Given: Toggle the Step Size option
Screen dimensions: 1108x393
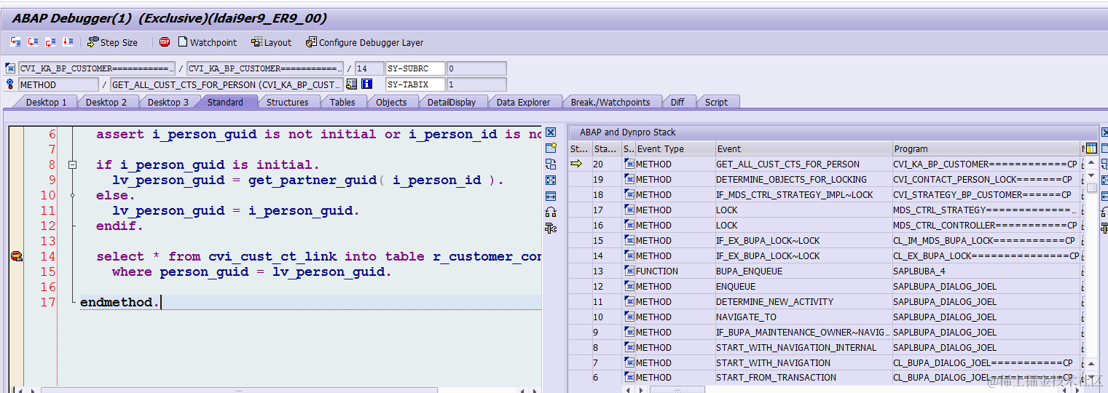Looking at the screenshot, I should 113,42.
